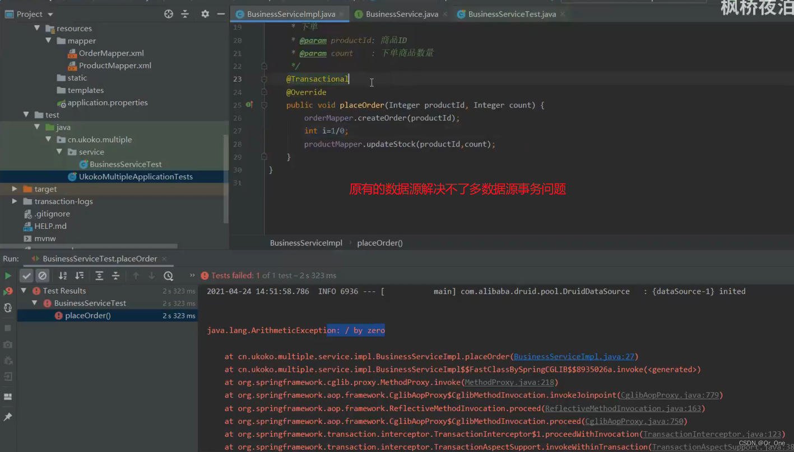Screen dimensions: 794x452
Task: Place cursor on @Transactional annotation
Action: tap(318, 79)
